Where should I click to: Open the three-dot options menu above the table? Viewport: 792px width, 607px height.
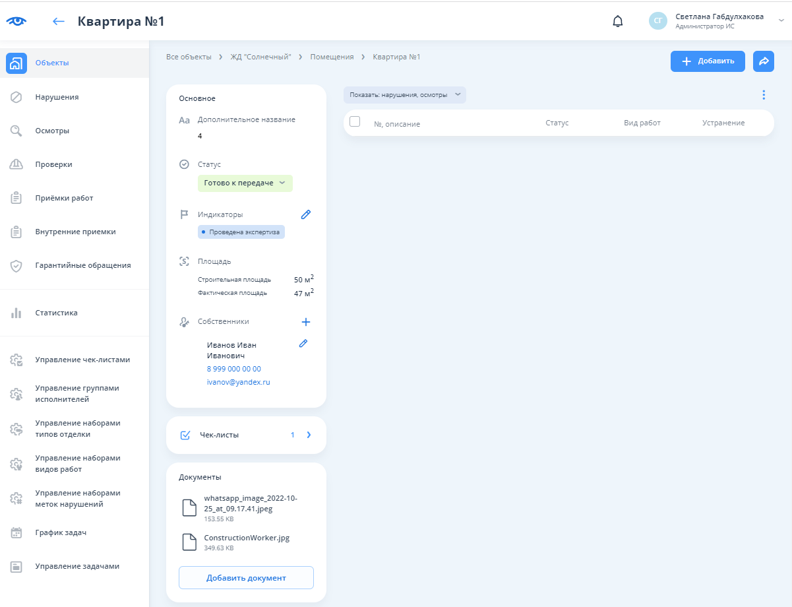(x=764, y=95)
